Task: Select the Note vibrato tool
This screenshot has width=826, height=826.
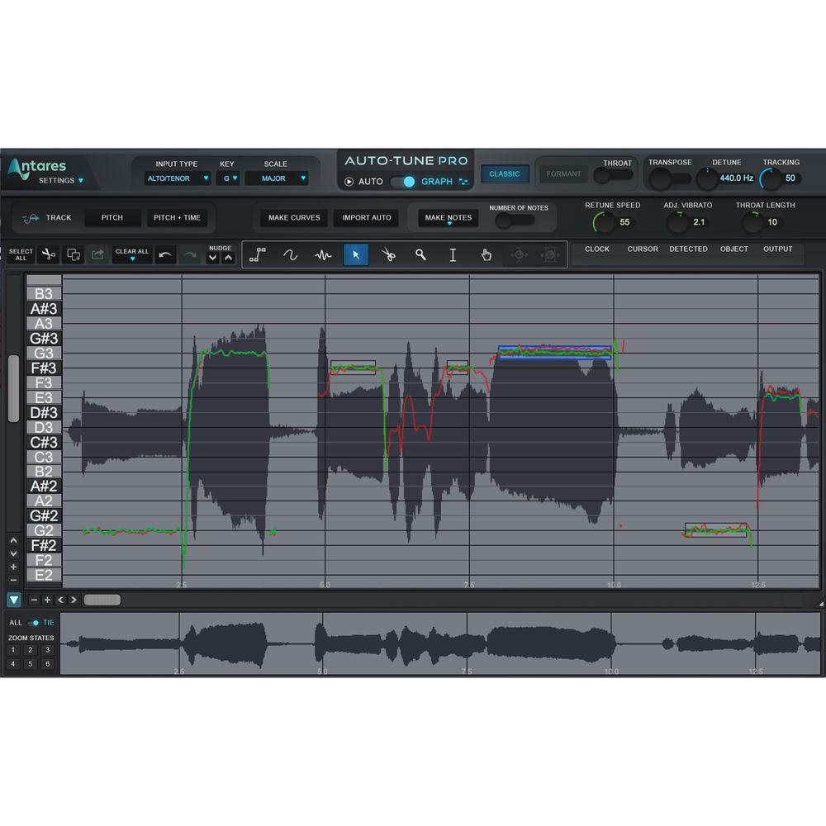Action: coord(323,254)
